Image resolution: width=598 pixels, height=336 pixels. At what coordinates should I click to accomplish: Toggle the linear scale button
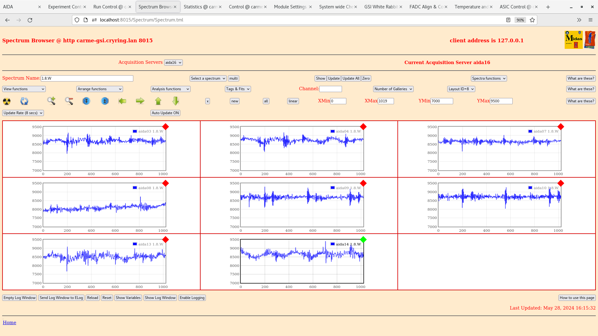point(293,101)
